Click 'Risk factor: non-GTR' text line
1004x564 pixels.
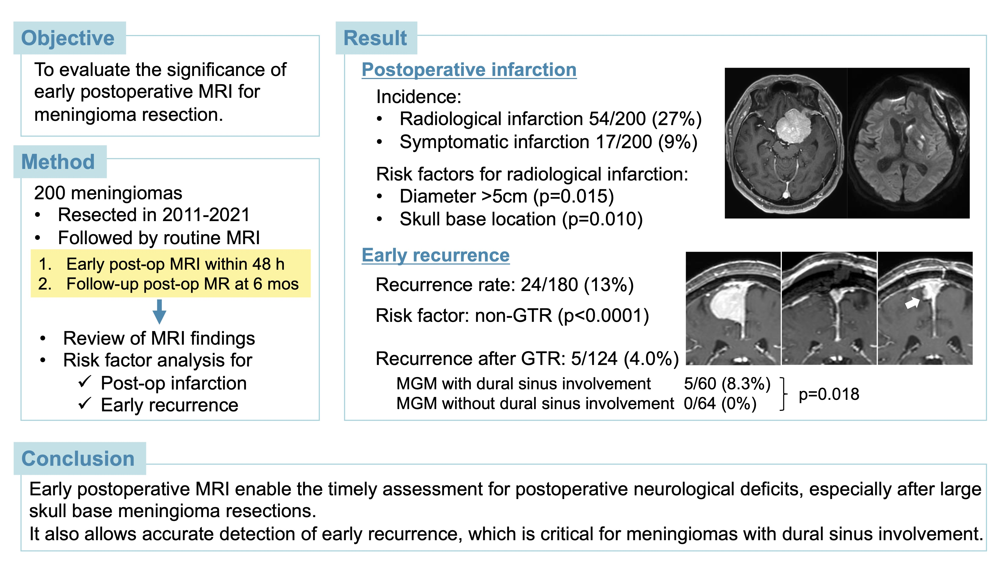512,315
